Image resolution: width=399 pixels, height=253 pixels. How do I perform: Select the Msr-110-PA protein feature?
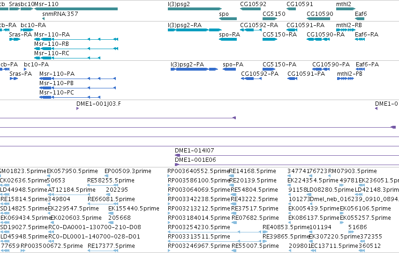click(x=78, y=79)
